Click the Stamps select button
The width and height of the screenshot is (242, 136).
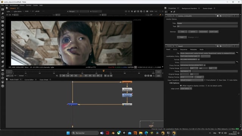(x=193, y=32)
